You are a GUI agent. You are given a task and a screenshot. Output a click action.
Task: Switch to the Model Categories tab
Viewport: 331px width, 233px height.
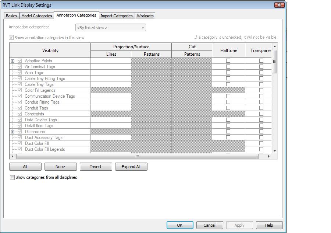point(36,16)
